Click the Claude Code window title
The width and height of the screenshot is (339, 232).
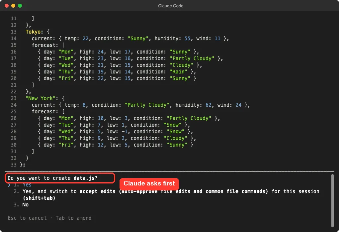click(171, 6)
